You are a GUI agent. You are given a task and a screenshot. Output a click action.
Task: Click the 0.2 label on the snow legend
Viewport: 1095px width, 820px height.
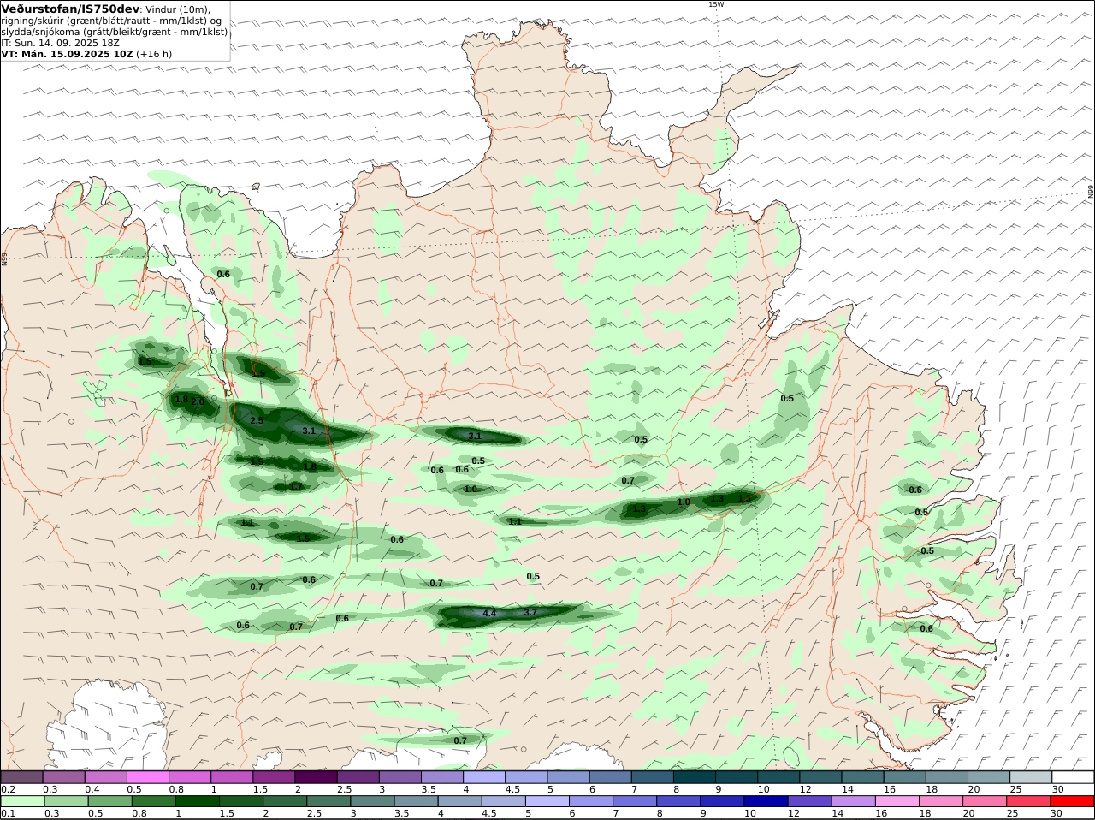7,789
